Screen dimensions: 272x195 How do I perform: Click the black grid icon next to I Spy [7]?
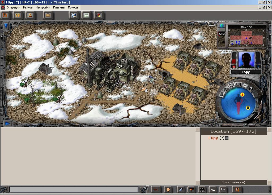pyautogui.click(x=227, y=138)
